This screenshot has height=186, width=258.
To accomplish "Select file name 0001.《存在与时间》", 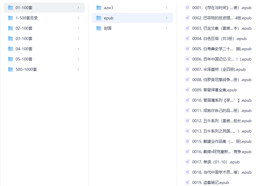I will (x=222, y=8).
